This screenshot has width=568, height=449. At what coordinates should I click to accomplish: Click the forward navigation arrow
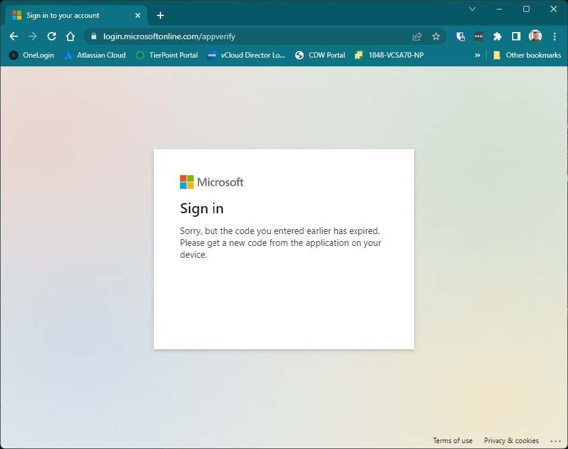[x=33, y=36]
